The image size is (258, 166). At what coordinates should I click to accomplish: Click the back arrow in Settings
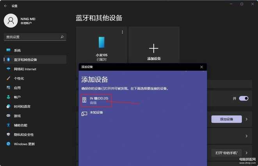5,6
